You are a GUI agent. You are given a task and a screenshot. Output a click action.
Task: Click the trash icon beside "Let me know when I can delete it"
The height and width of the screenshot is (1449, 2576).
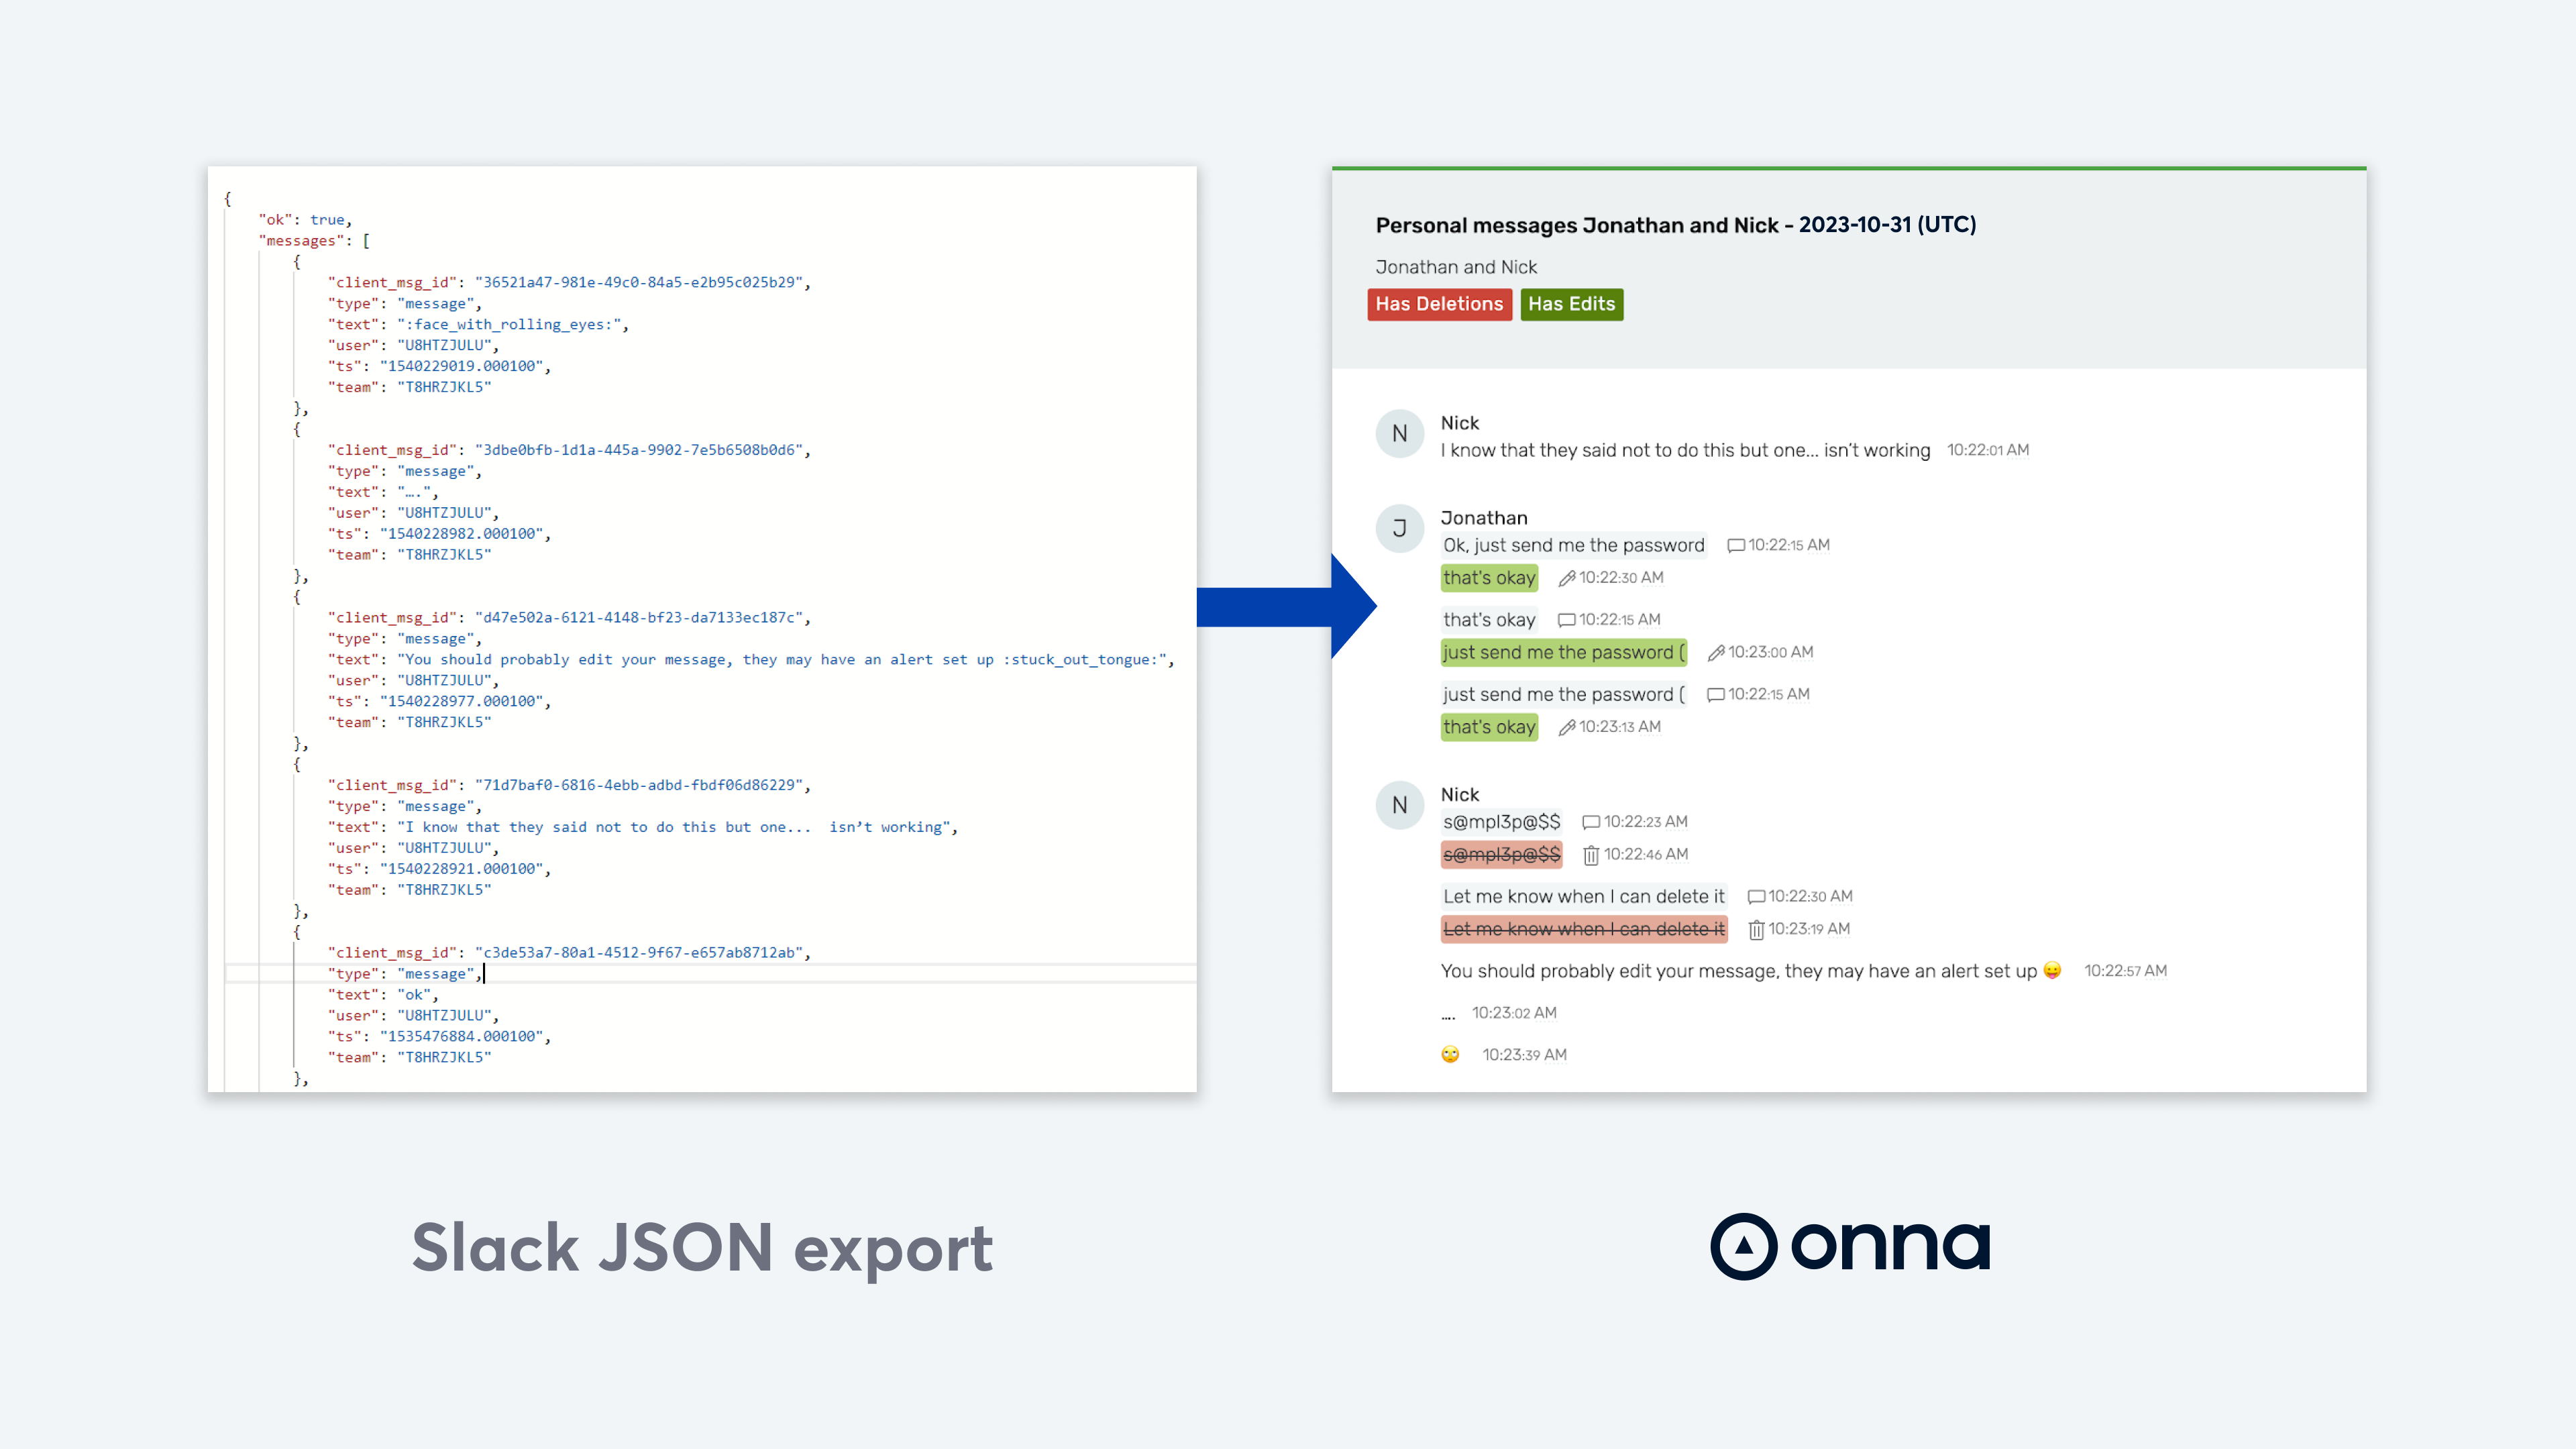click(x=1756, y=929)
